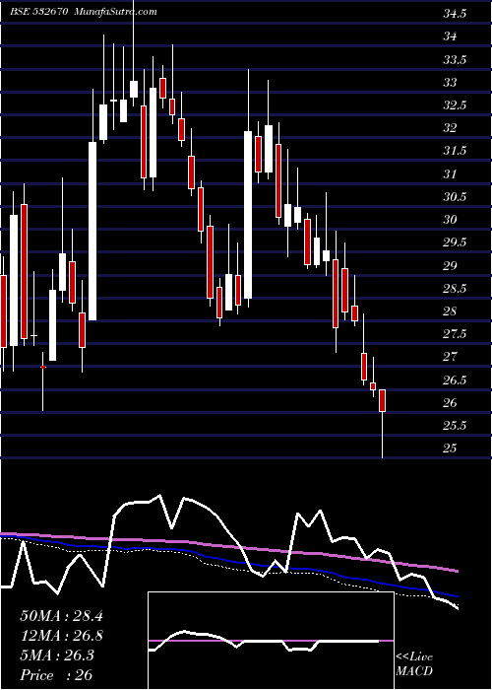Click the MunafaSutra.com label
The width and height of the screenshot is (492, 690).
pos(116,12)
